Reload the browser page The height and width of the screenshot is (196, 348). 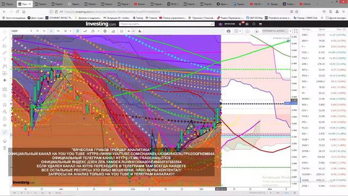click(x=17, y=11)
